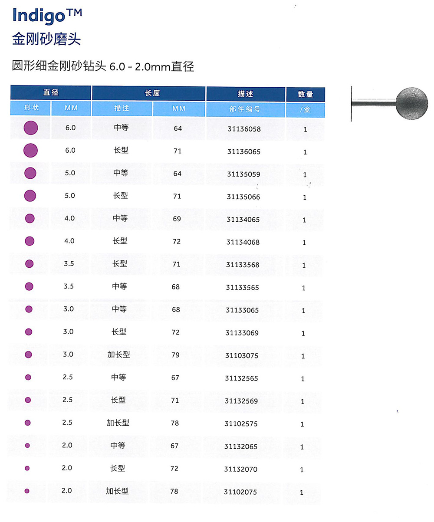
Task: Click length 67 in row 31132065
Action: point(174,446)
